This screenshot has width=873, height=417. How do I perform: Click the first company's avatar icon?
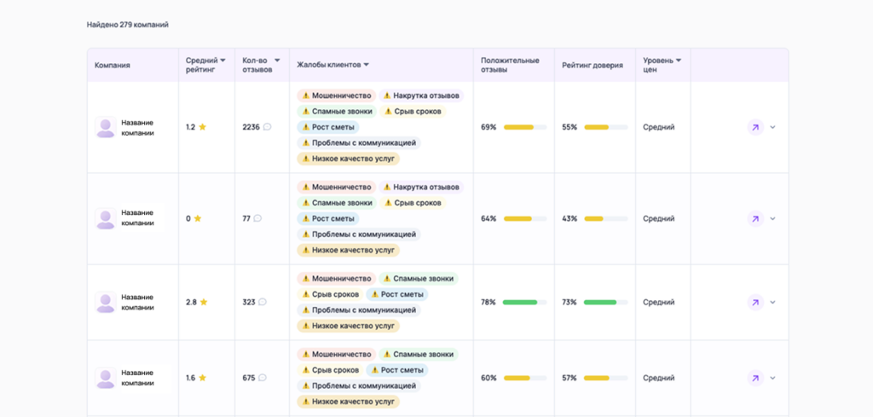106,128
